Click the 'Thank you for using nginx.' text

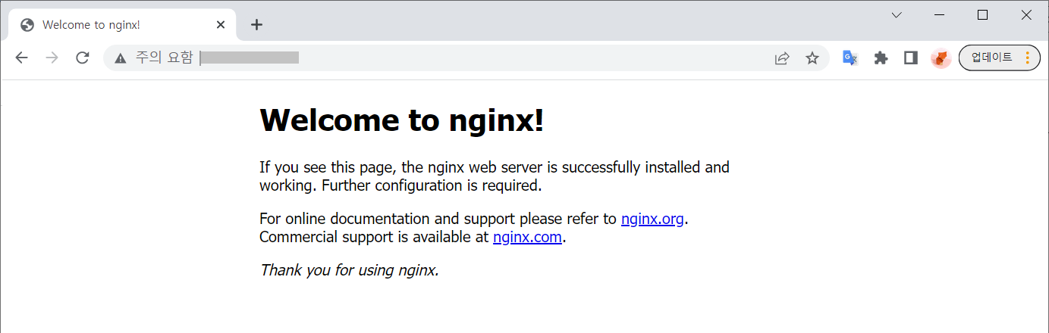pyautogui.click(x=350, y=269)
